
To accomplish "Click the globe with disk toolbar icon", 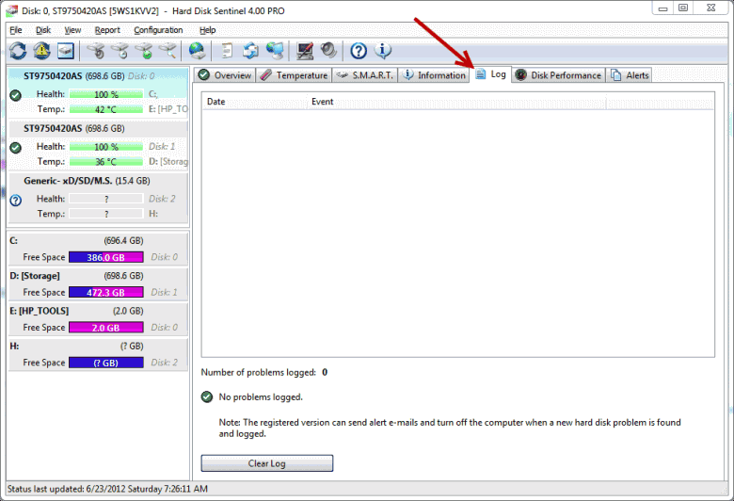I will 197,51.
